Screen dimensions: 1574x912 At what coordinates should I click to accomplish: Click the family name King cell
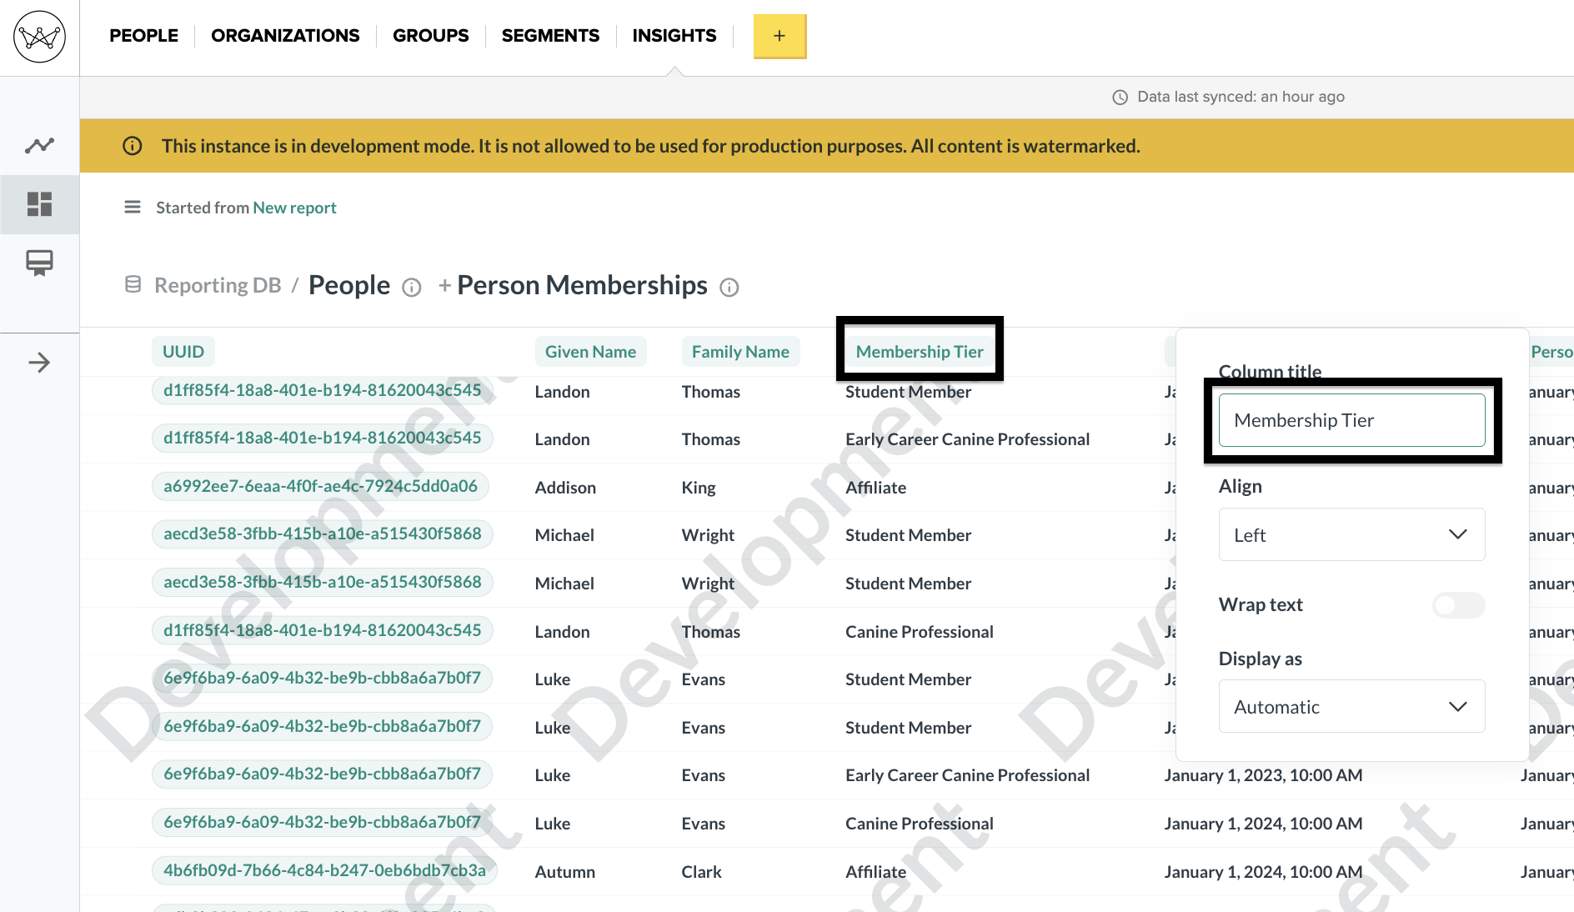[699, 488]
